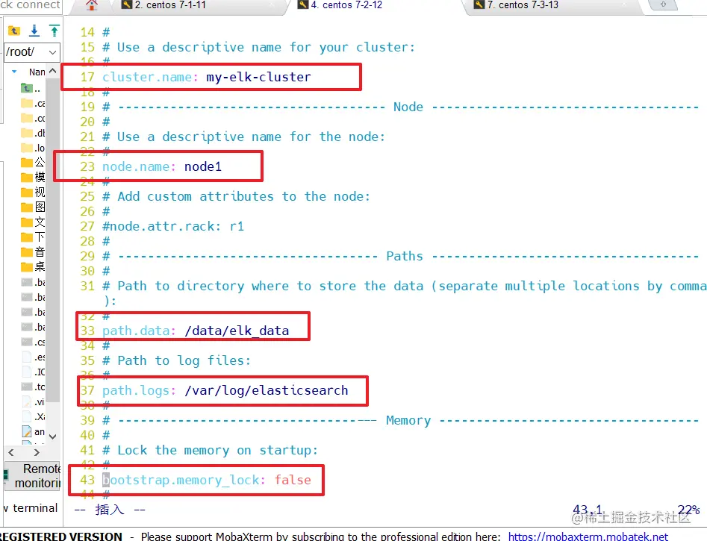Click the 'node1' value on line 23
The image size is (707, 541).
click(203, 167)
